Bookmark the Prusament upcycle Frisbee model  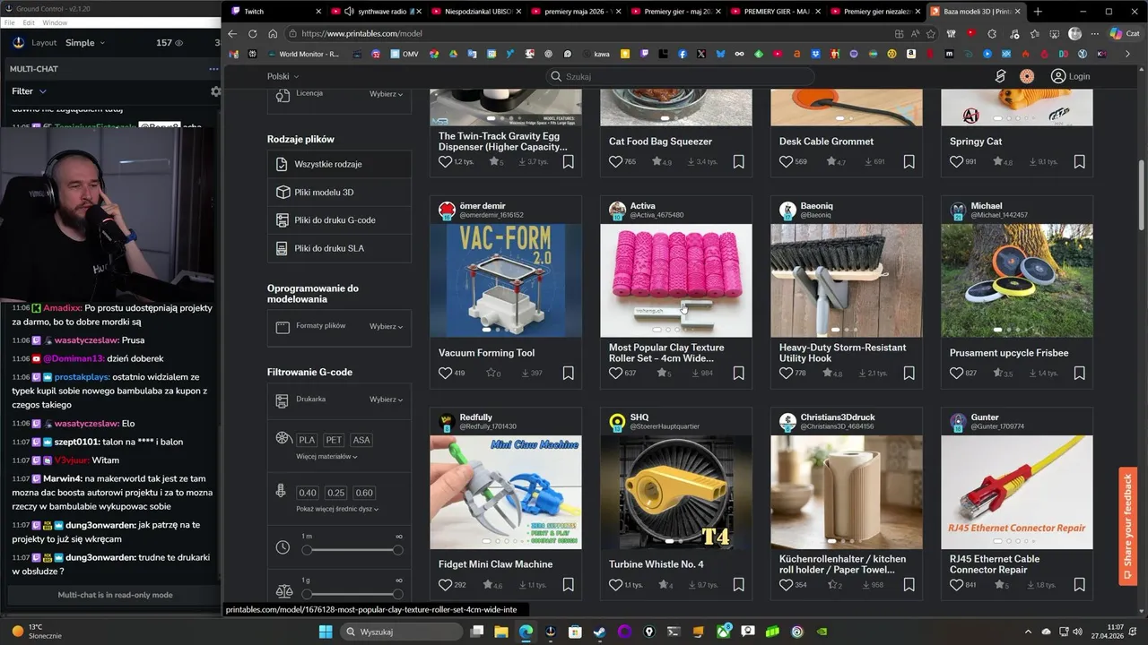[x=1079, y=374]
